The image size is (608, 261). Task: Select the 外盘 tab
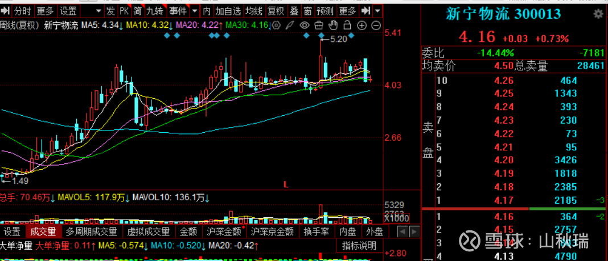[374, 232]
